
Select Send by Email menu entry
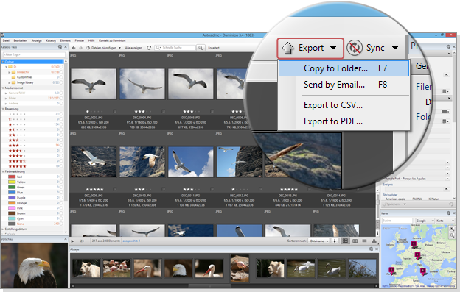344,85
